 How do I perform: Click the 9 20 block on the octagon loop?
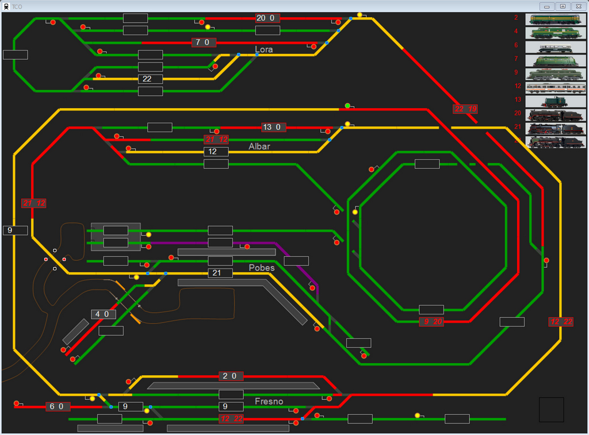(431, 322)
